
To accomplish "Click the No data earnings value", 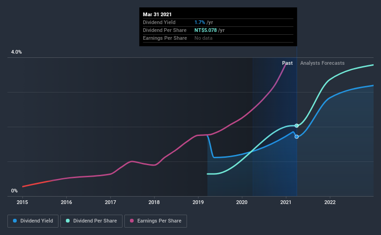I will pos(203,38).
